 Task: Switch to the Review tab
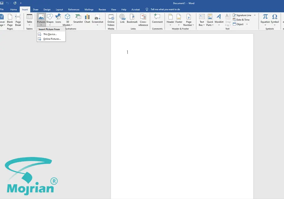(102, 9)
